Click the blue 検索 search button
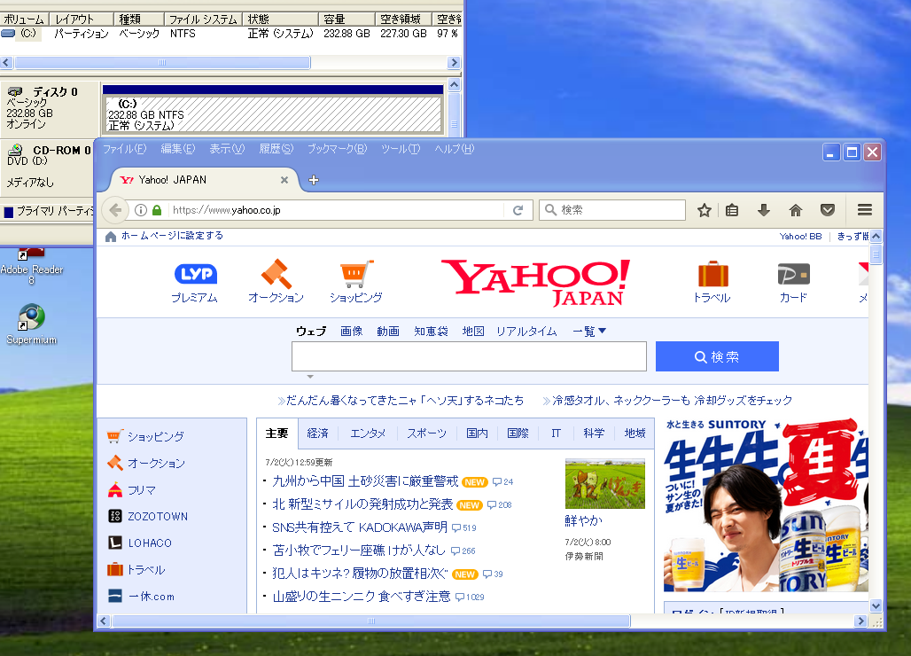 pyautogui.click(x=717, y=356)
